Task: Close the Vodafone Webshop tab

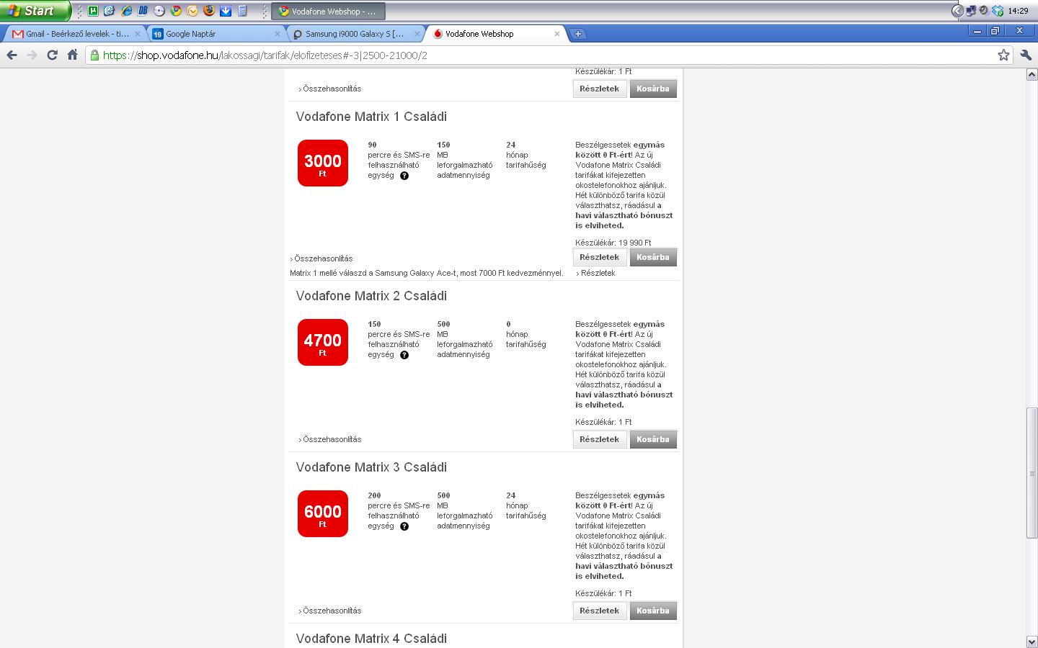Action: coord(556,34)
